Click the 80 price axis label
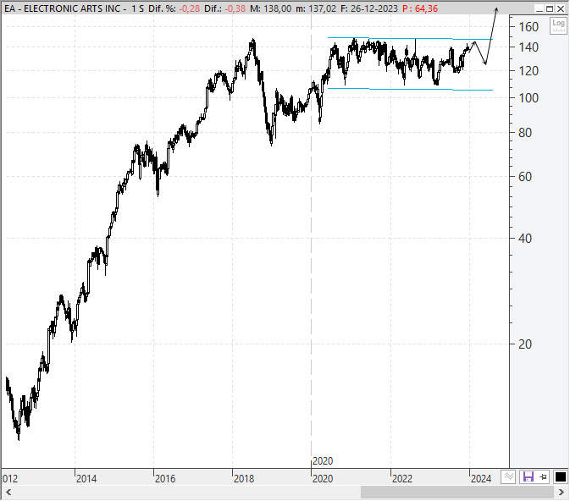 pos(525,133)
